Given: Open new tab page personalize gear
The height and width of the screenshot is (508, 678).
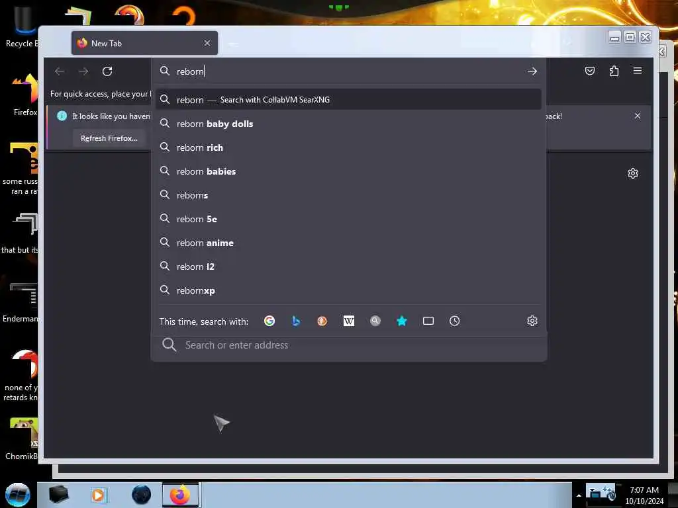Looking at the screenshot, I should pyautogui.click(x=632, y=174).
